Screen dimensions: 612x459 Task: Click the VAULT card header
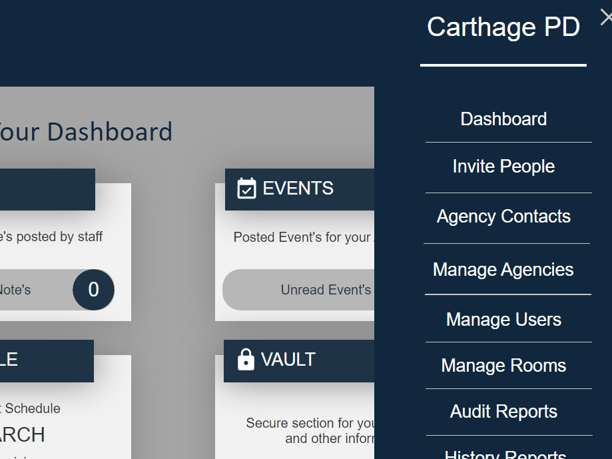[298, 360]
